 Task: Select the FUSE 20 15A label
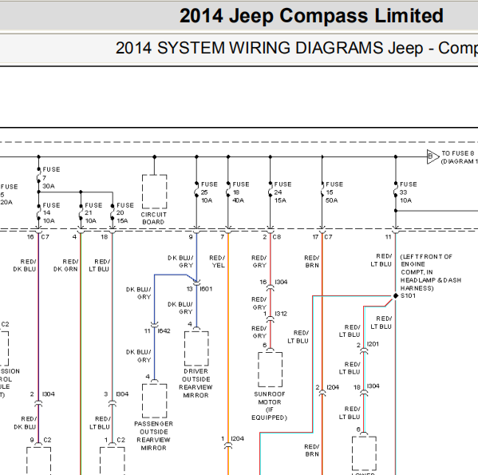(x=125, y=213)
